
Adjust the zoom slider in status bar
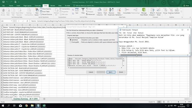click(178, 102)
